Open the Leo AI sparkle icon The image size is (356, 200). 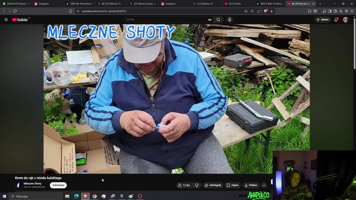[341, 11]
